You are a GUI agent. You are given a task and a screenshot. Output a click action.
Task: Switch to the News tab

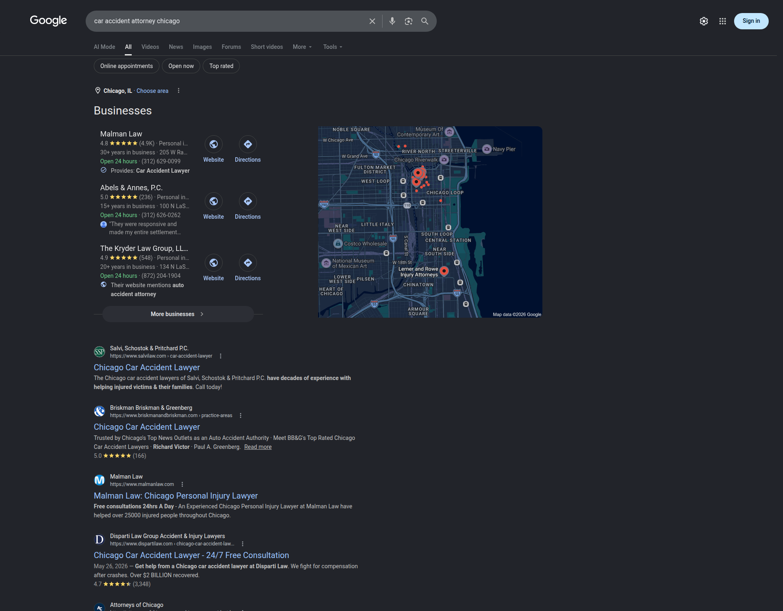point(176,47)
